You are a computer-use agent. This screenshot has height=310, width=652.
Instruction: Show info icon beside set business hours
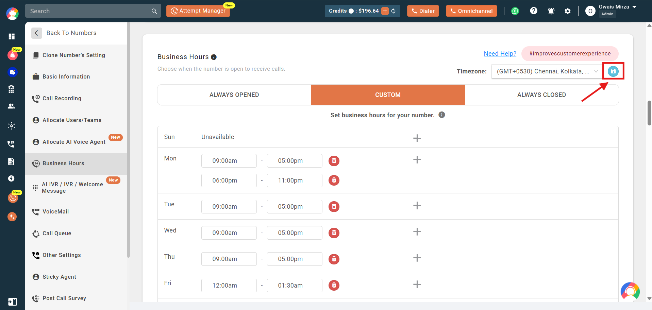[441, 115]
